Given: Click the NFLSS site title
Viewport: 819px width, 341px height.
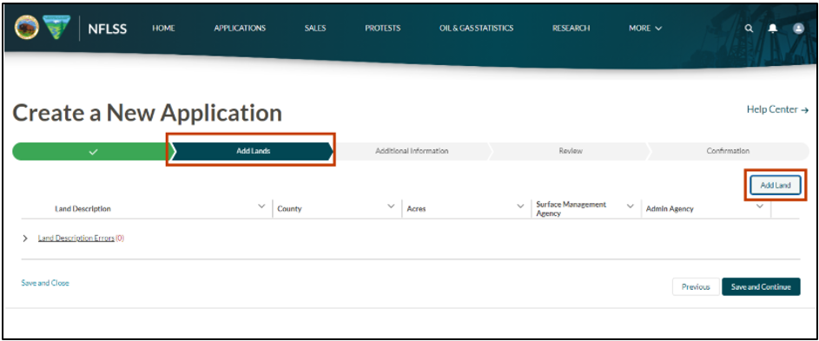Looking at the screenshot, I should click(x=107, y=29).
